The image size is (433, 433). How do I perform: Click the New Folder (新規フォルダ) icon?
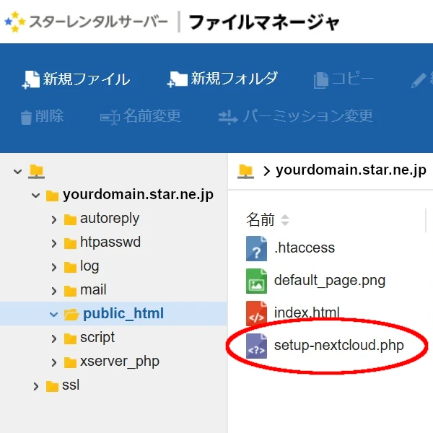coord(178,79)
